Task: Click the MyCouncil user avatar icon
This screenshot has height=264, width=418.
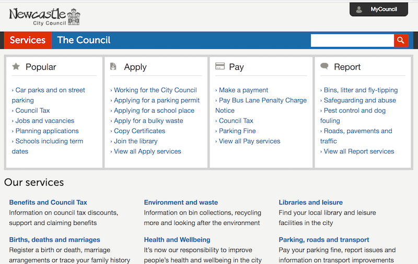Action: (x=359, y=9)
